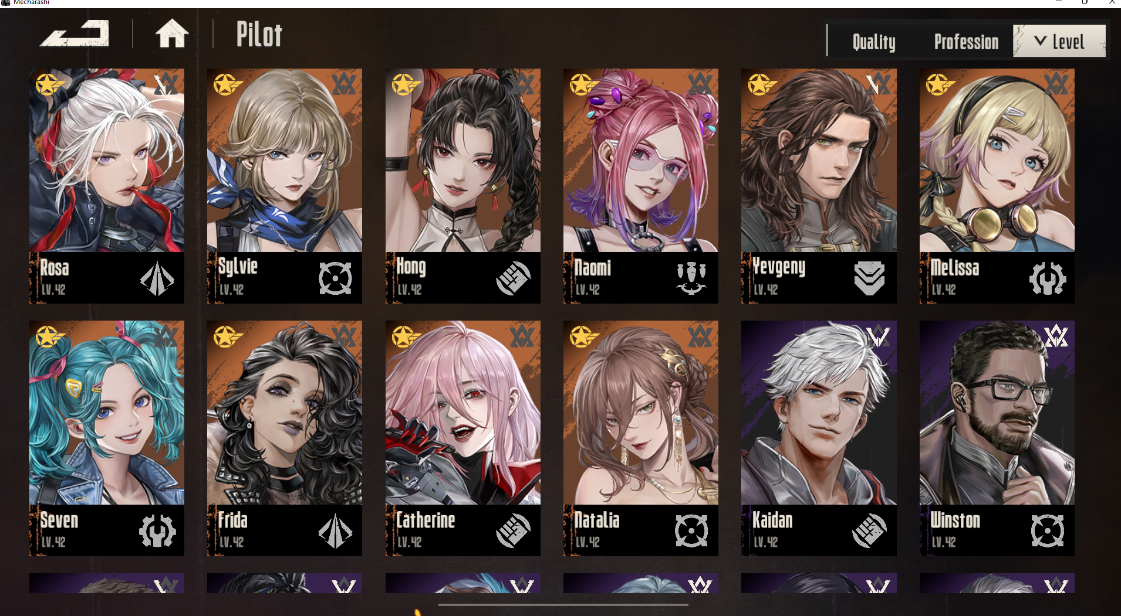Click gold star badge on Catherine's card
Screen dimensions: 1121x616
coord(405,338)
